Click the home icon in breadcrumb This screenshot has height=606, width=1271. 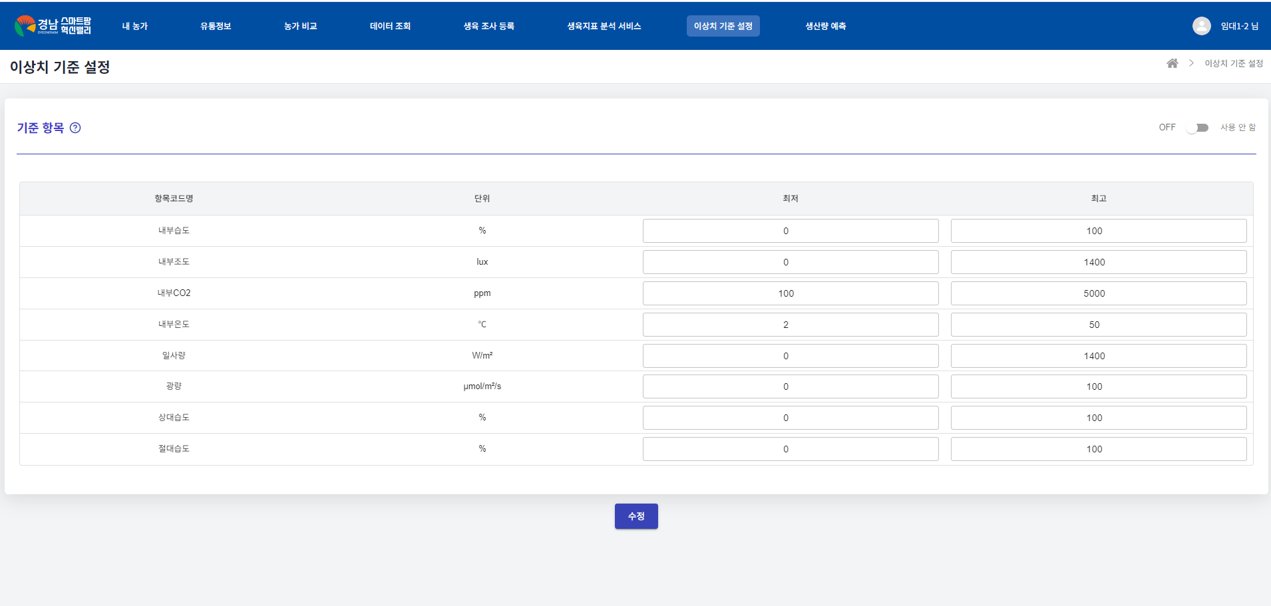1173,63
